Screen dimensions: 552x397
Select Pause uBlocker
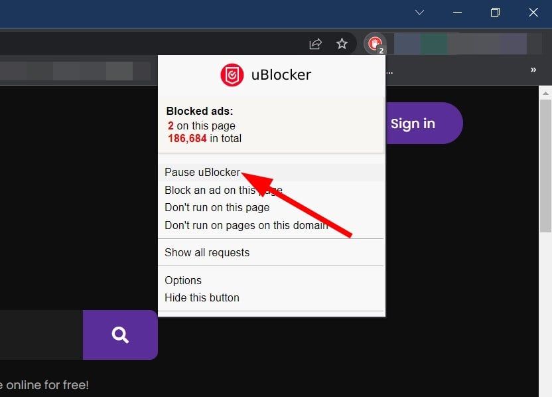click(271, 172)
